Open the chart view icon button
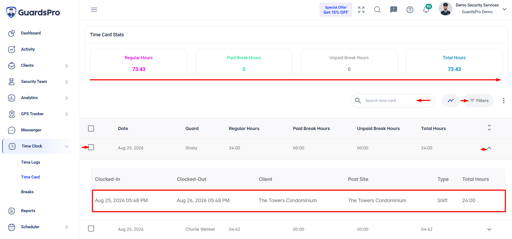Image resolution: width=512 pixels, height=239 pixels. [450, 101]
